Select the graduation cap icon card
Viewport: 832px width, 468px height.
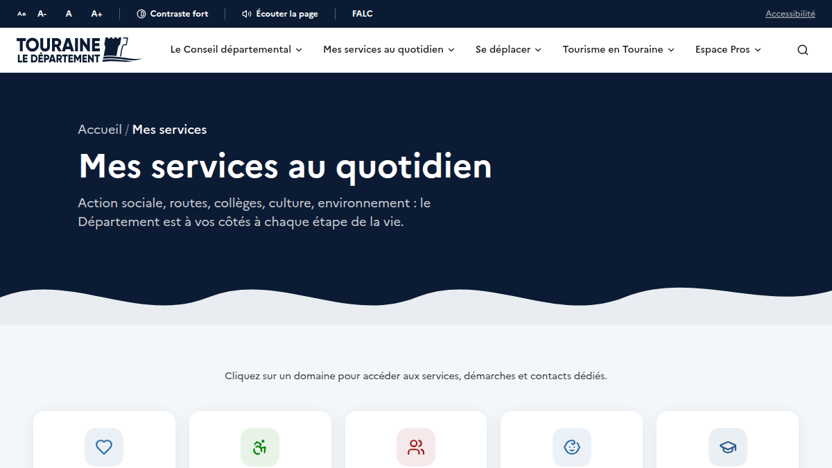tap(728, 440)
